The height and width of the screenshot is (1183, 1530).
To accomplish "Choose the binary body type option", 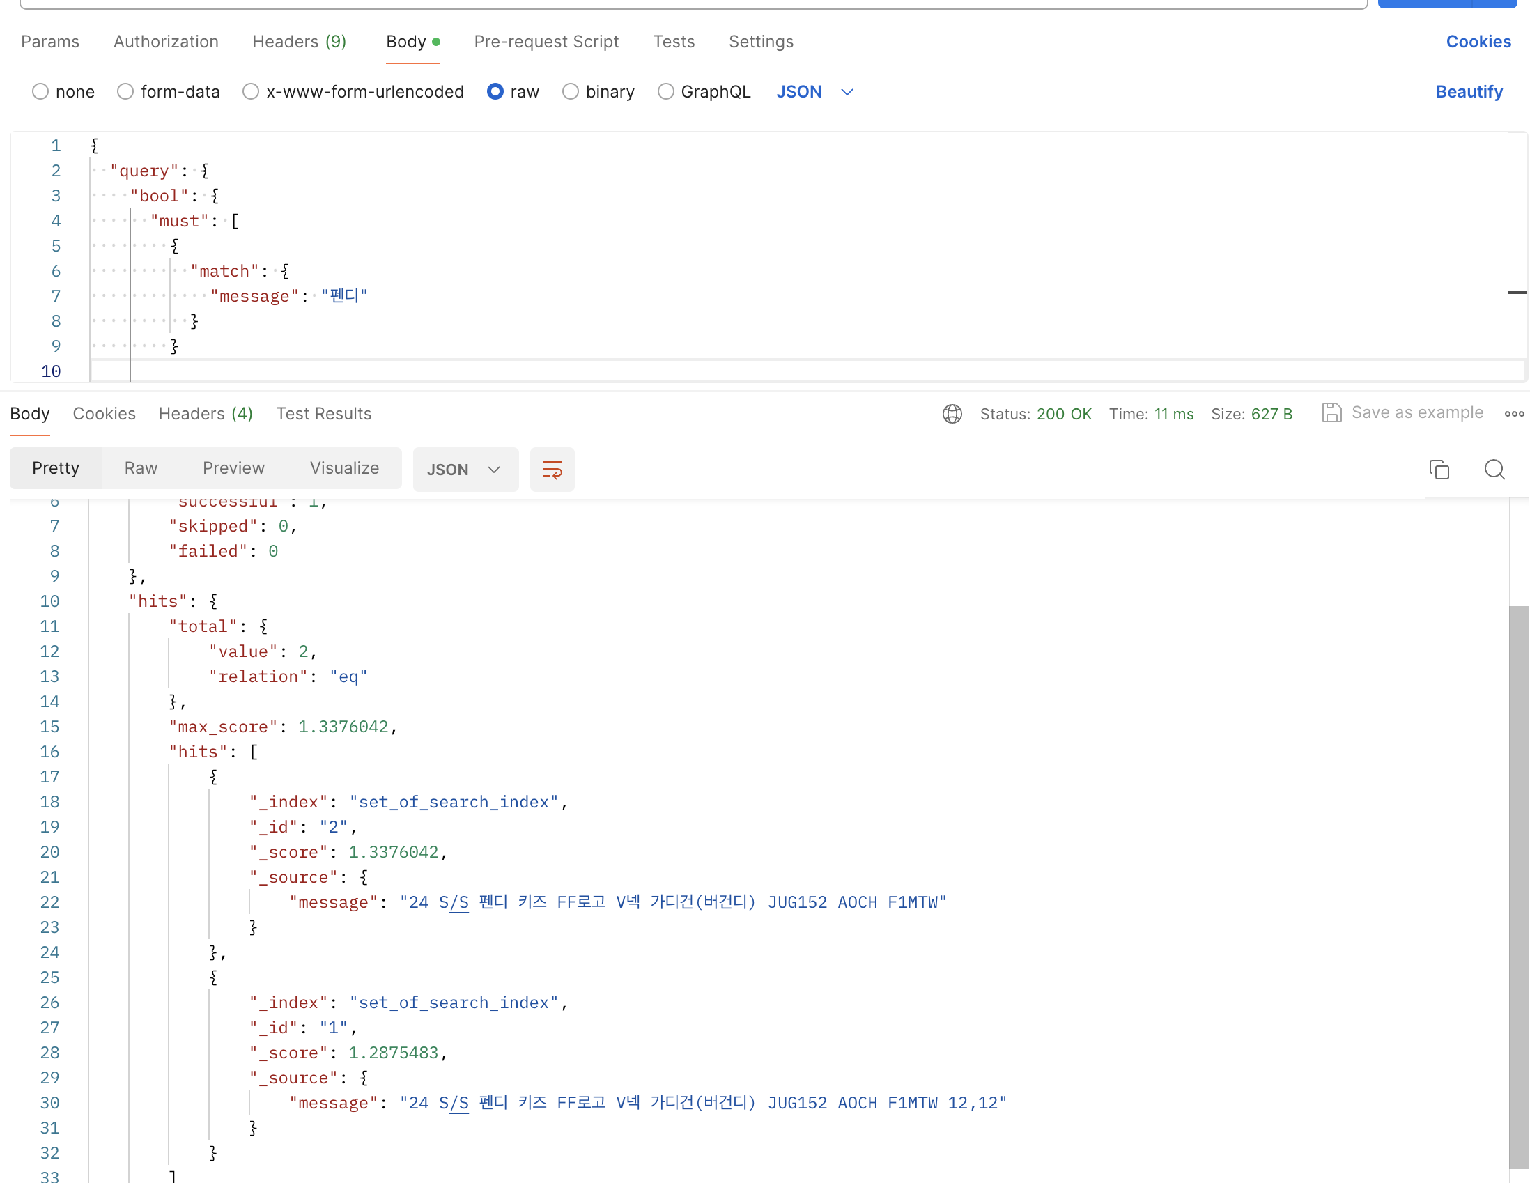I will click(x=570, y=92).
